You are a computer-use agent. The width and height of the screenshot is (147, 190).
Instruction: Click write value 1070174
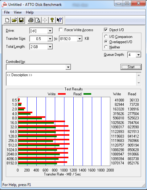117,163
